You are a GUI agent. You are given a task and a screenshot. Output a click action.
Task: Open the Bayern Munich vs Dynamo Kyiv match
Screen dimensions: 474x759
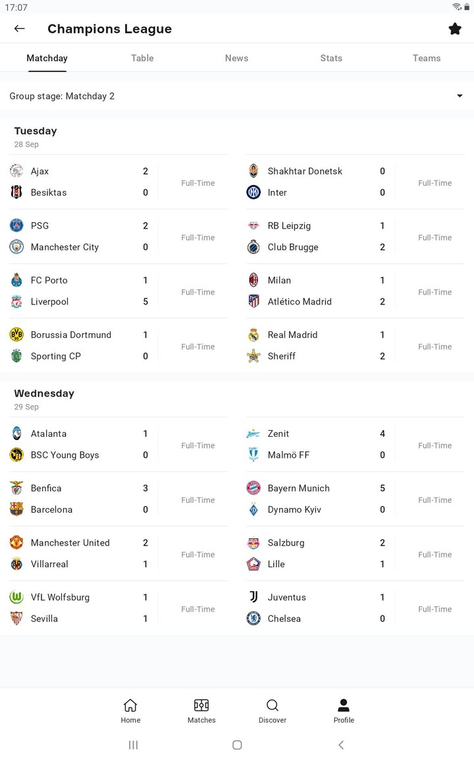(355, 499)
